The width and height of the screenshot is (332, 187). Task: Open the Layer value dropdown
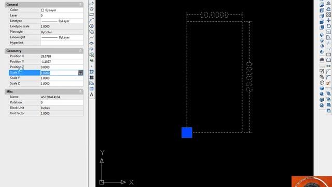(x=62, y=16)
